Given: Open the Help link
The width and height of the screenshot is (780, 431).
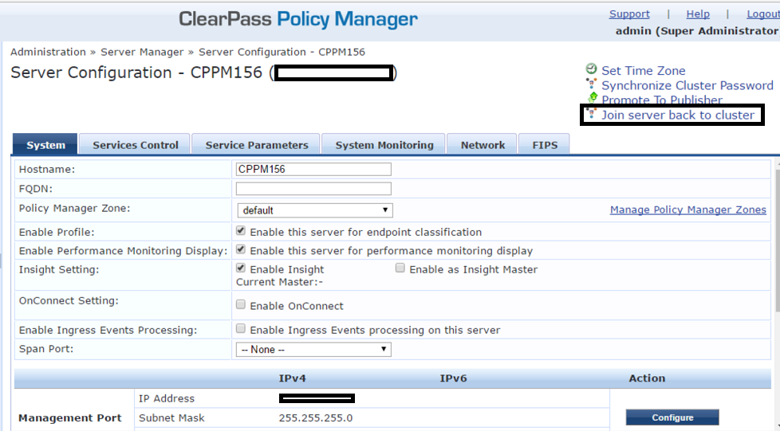Looking at the screenshot, I should coord(698,14).
